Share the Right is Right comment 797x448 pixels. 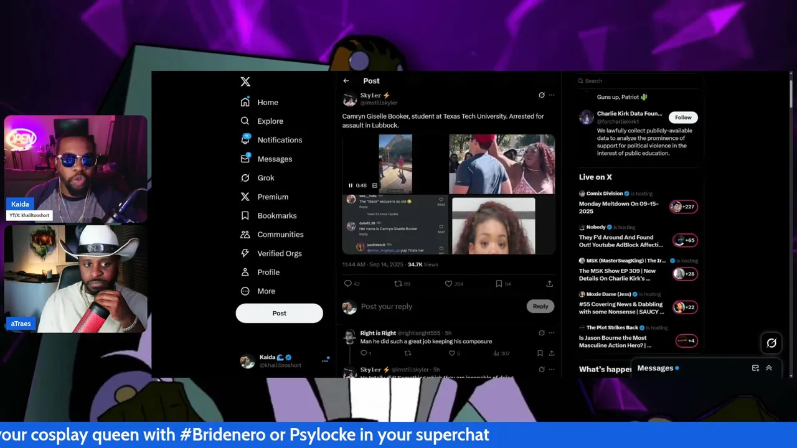pyautogui.click(x=551, y=353)
